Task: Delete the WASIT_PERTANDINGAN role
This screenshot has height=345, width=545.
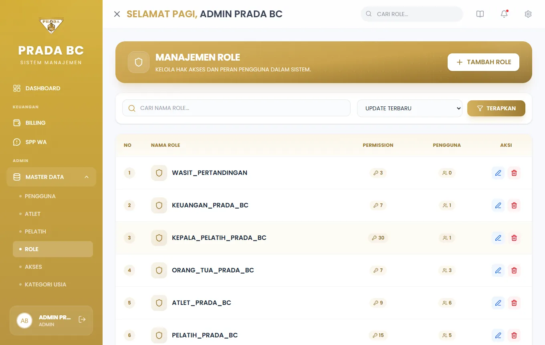Action: [514, 173]
